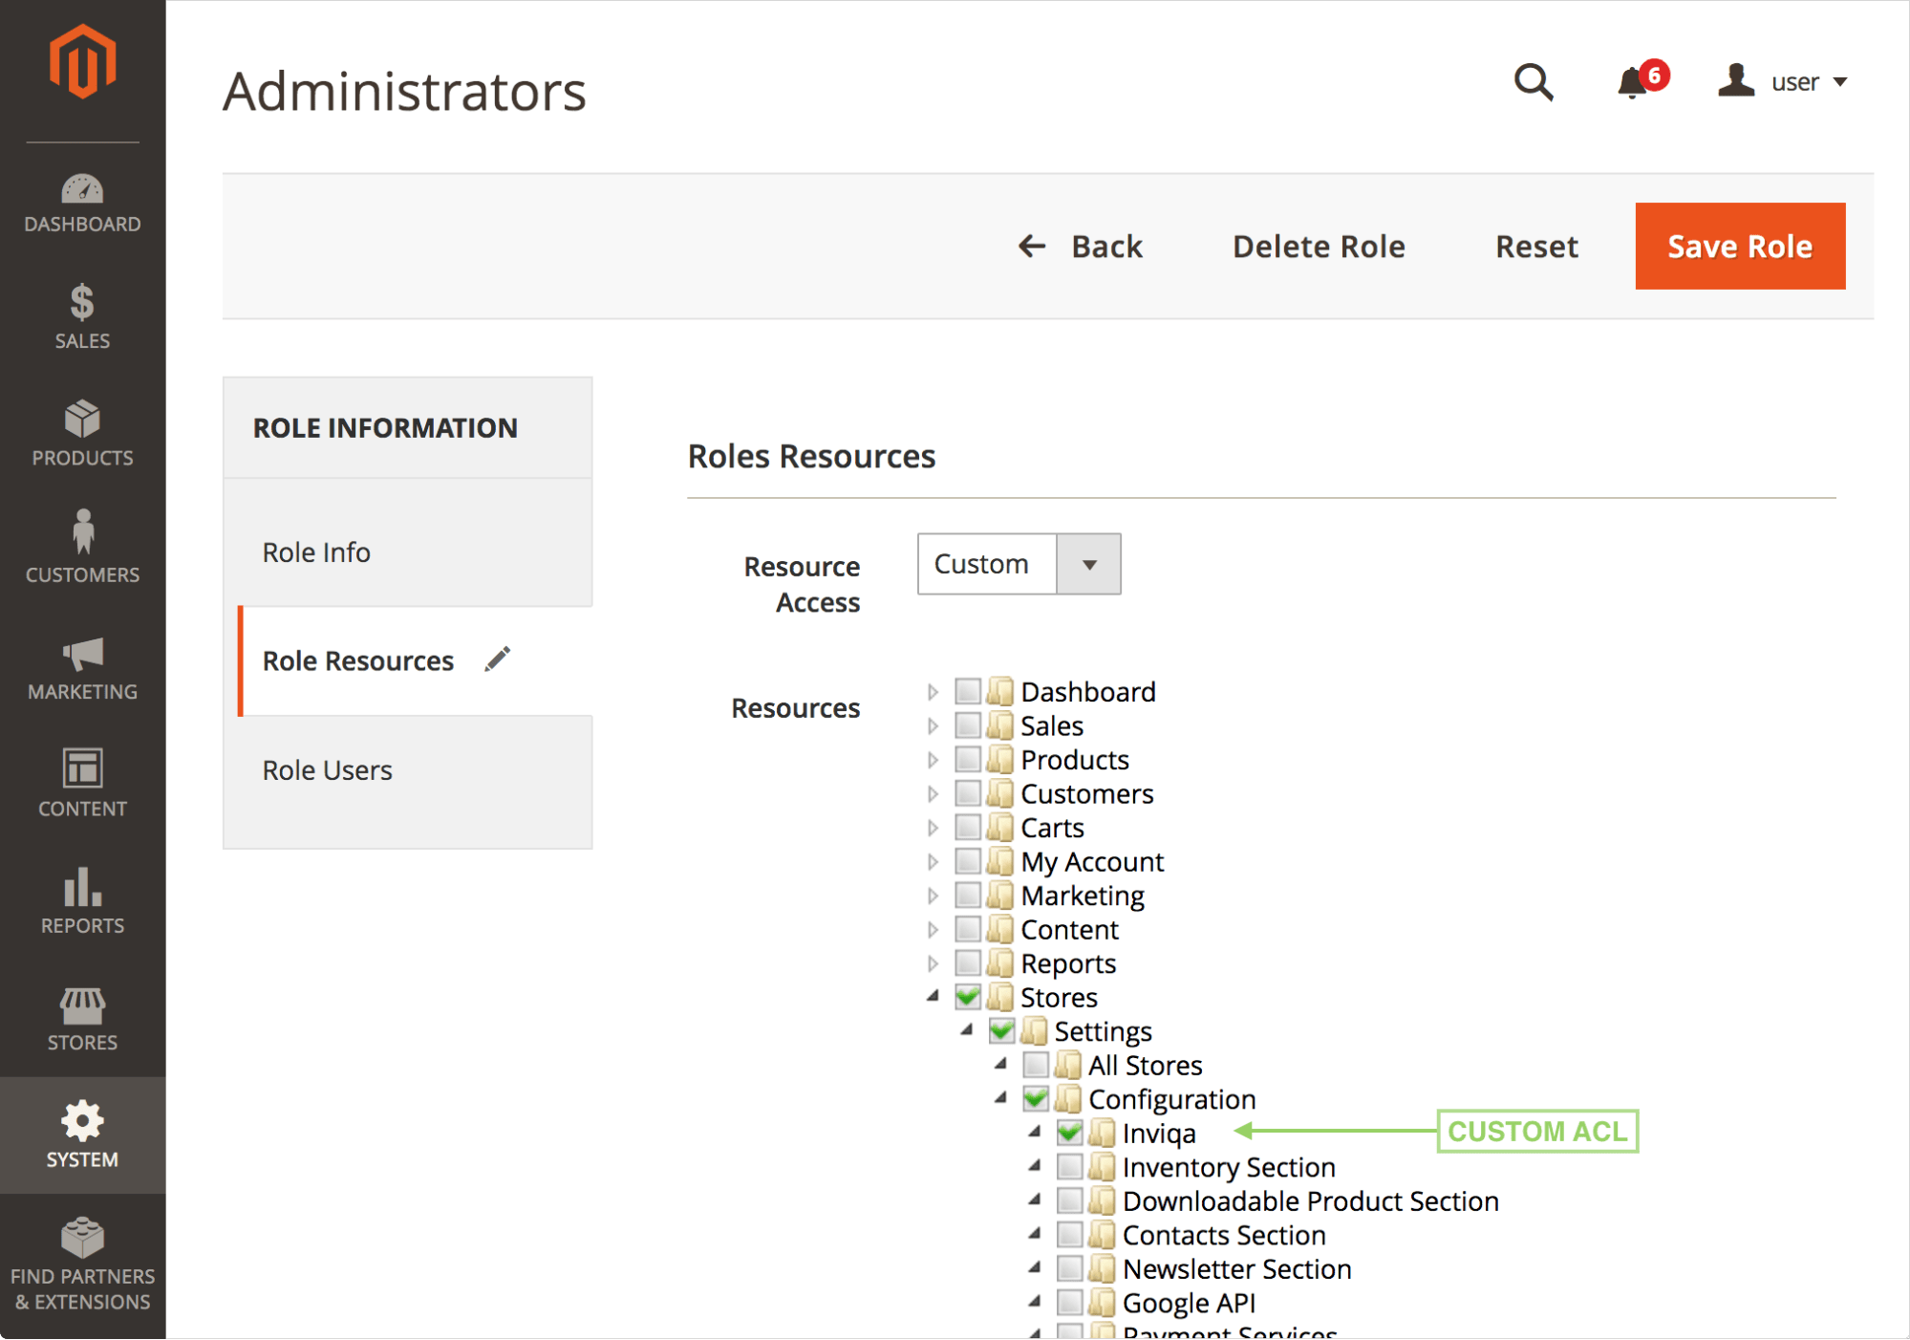Check the Dashboard resource checkbox
Viewport: 1910px width, 1340px height.
point(968,691)
